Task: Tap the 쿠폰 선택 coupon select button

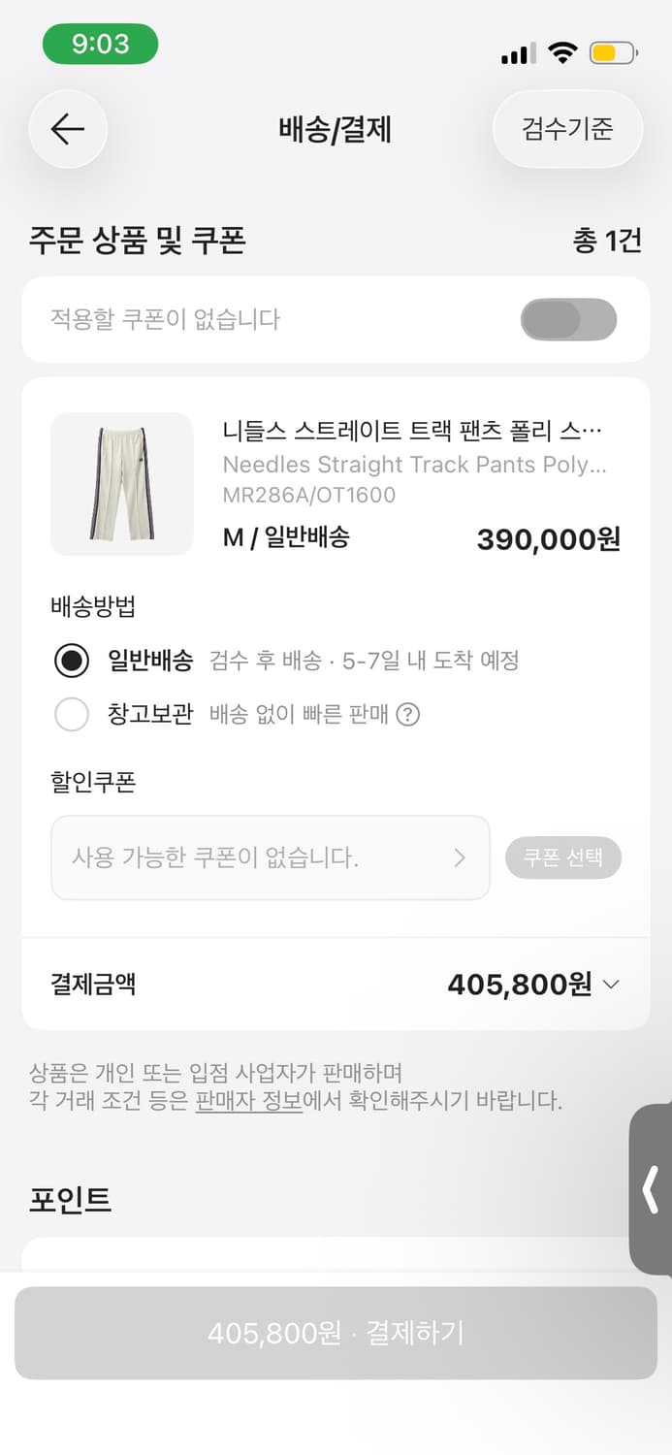Action: (563, 857)
